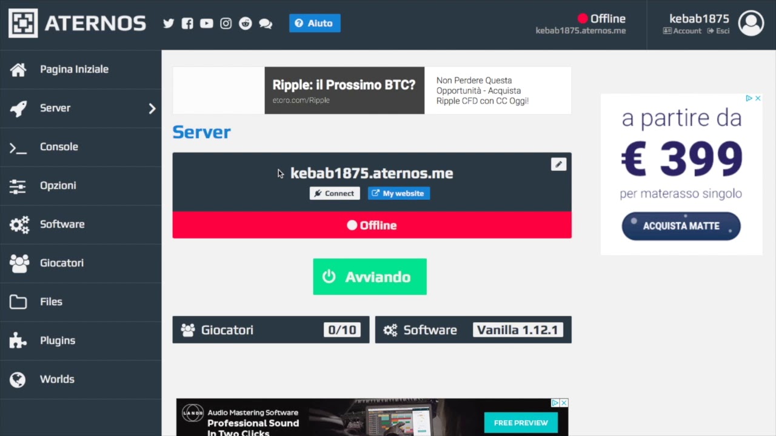This screenshot has width=776, height=436.
Task: Click the gears icon in sidebar Software
Action: [19, 225]
